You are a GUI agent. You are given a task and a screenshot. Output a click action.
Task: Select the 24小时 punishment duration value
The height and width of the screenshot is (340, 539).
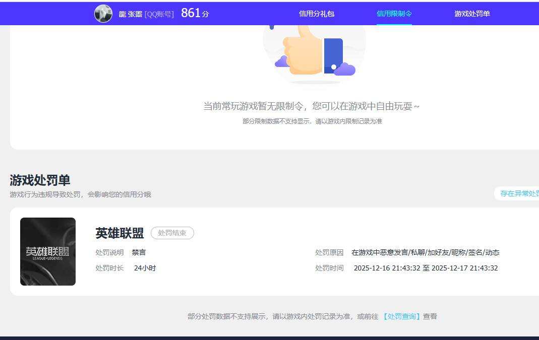(x=145, y=268)
